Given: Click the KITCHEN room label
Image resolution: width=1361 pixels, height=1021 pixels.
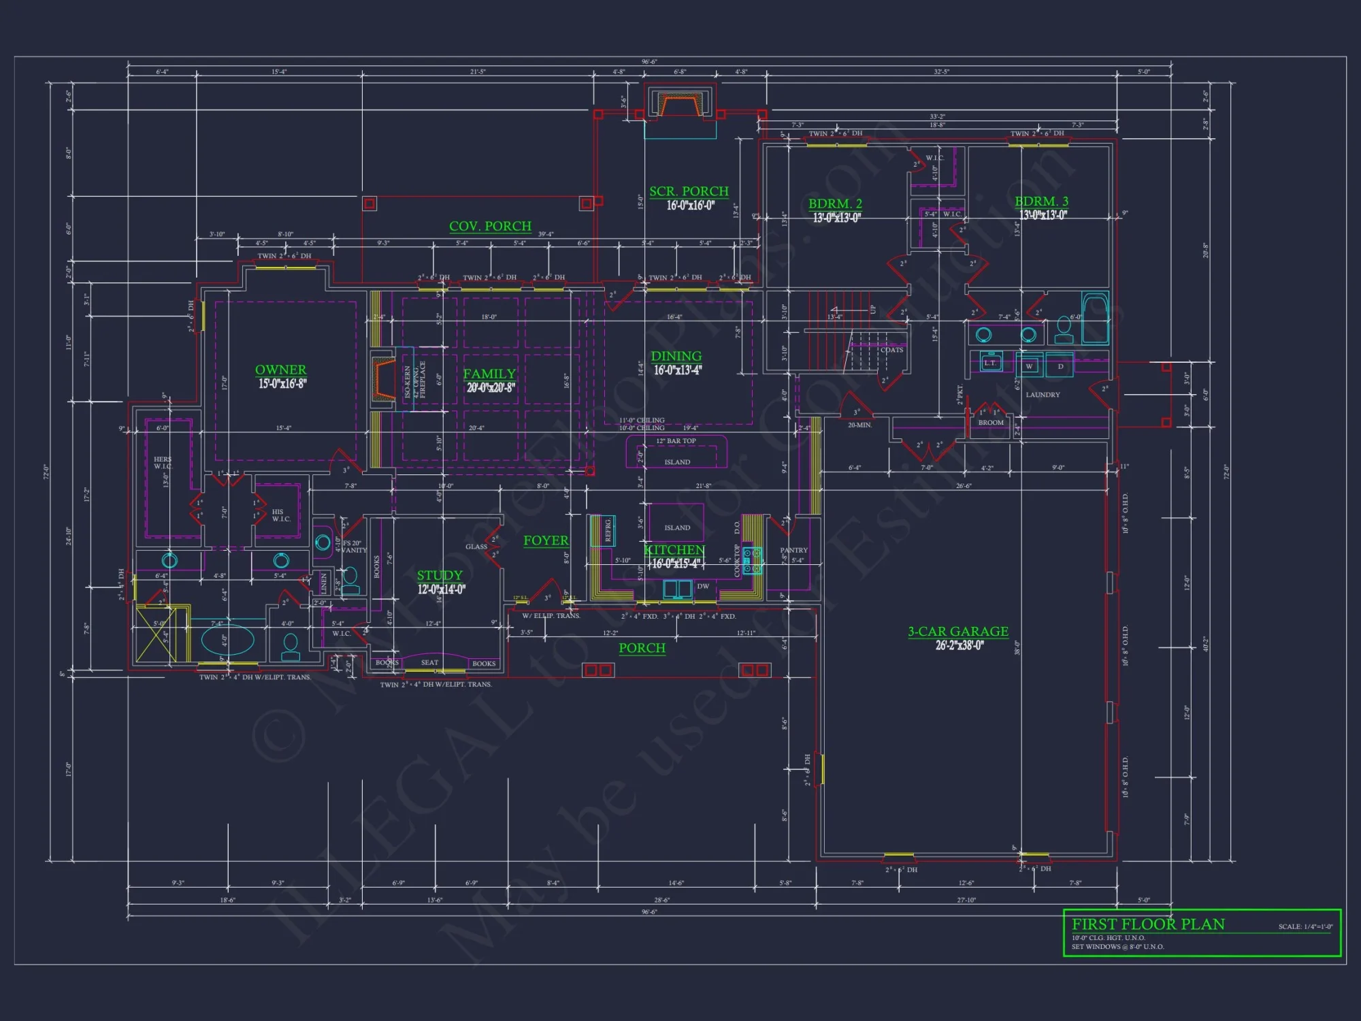Looking at the screenshot, I should pyautogui.click(x=675, y=550).
